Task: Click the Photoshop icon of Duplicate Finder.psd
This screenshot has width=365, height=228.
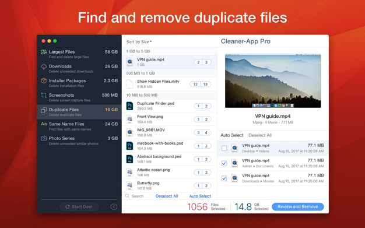Action: pos(129,106)
